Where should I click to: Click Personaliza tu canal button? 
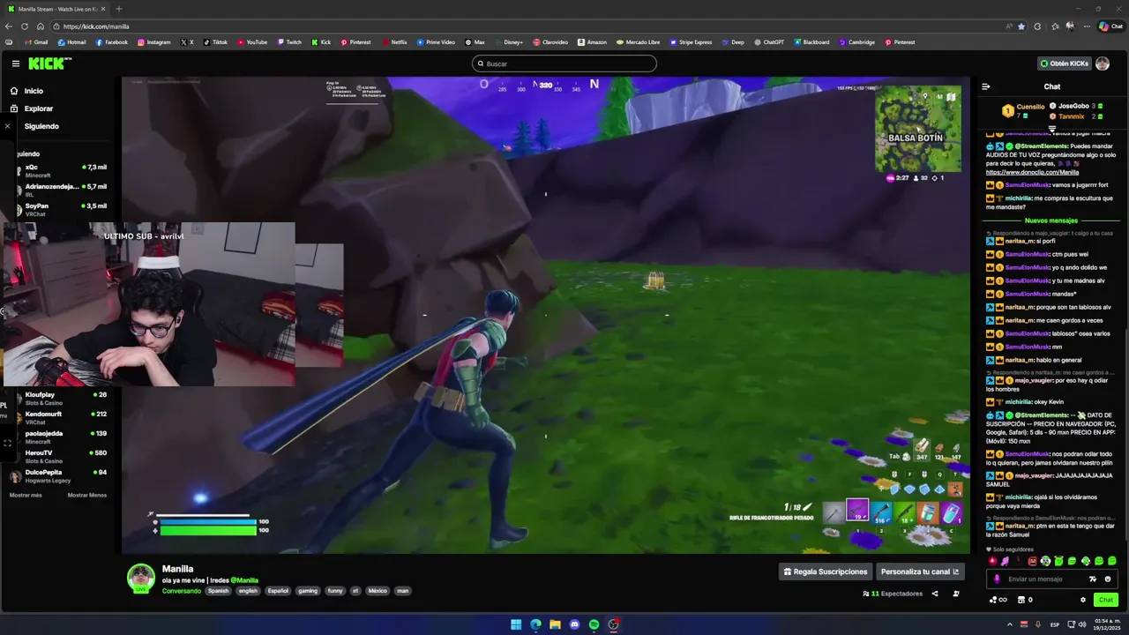(x=920, y=571)
